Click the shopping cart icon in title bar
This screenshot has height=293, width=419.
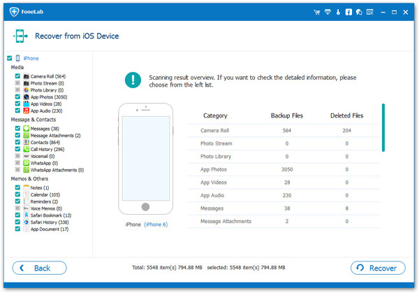click(x=317, y=12)
